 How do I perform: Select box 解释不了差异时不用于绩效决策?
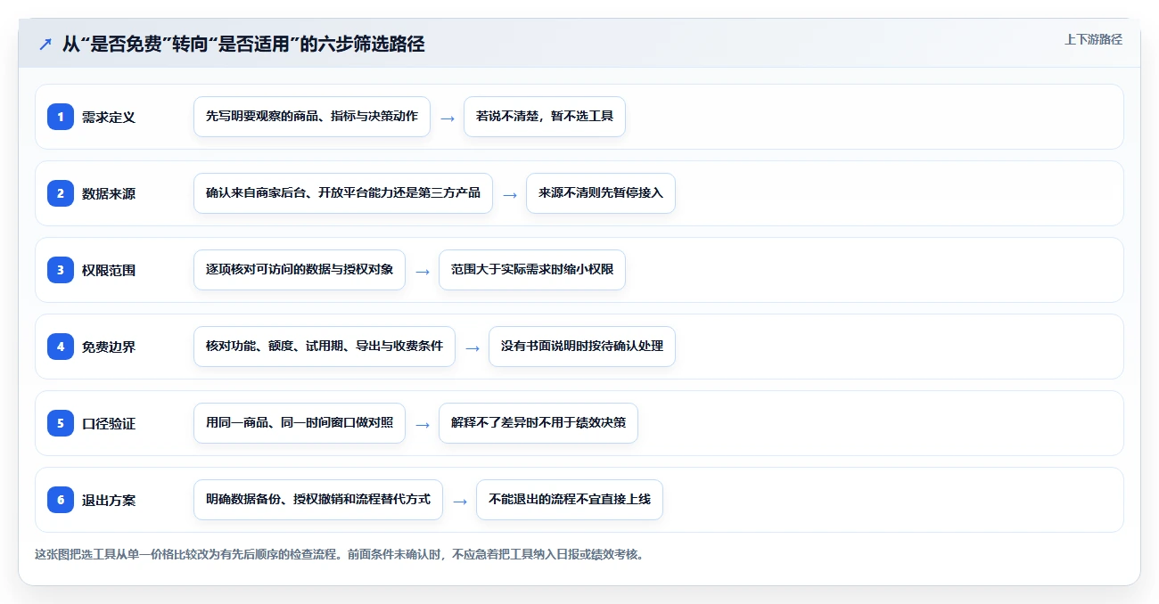tap(538, 423)
